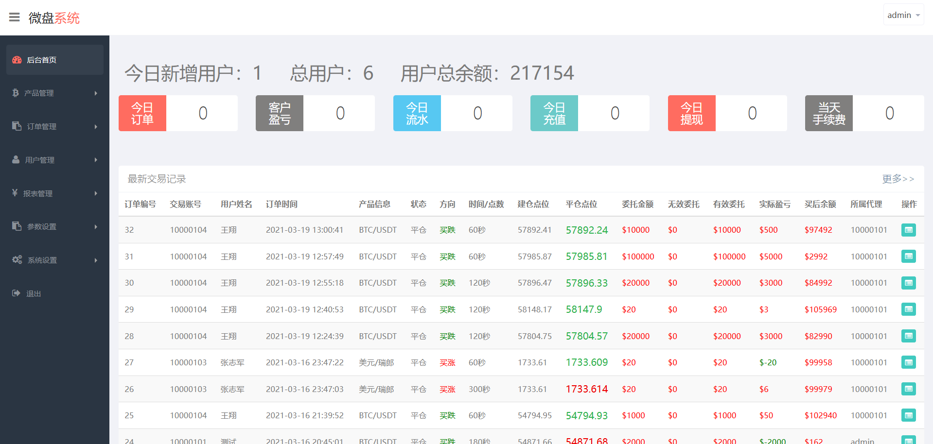933x444 pixels.
Task: Open the 报表管理 menu
Action: (55, 193)
